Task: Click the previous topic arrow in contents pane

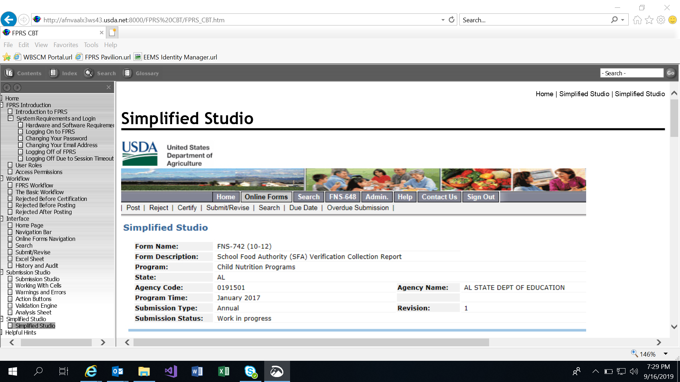Action: click(7, 87)
